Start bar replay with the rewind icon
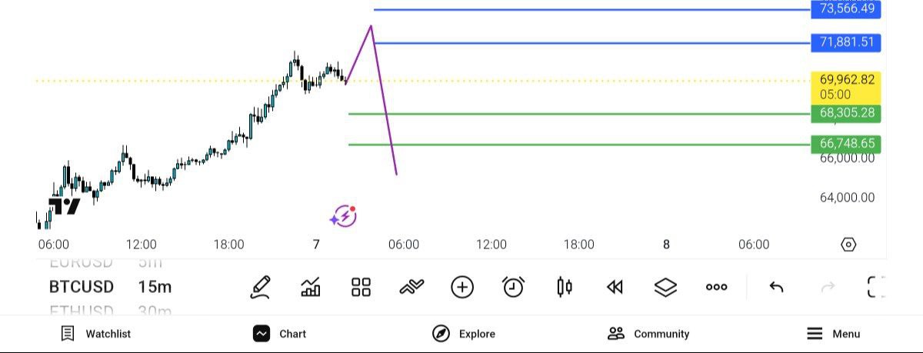This screenshot has height=353, width=923. point(614,288)
